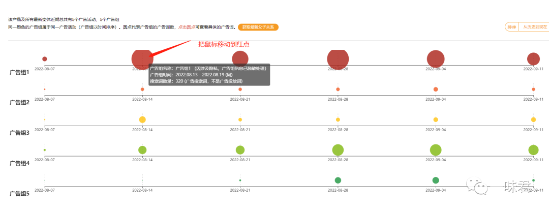Select 广告组2 orange dot on 2022-08-14
The image size is (549, 211).
(142, 89)
